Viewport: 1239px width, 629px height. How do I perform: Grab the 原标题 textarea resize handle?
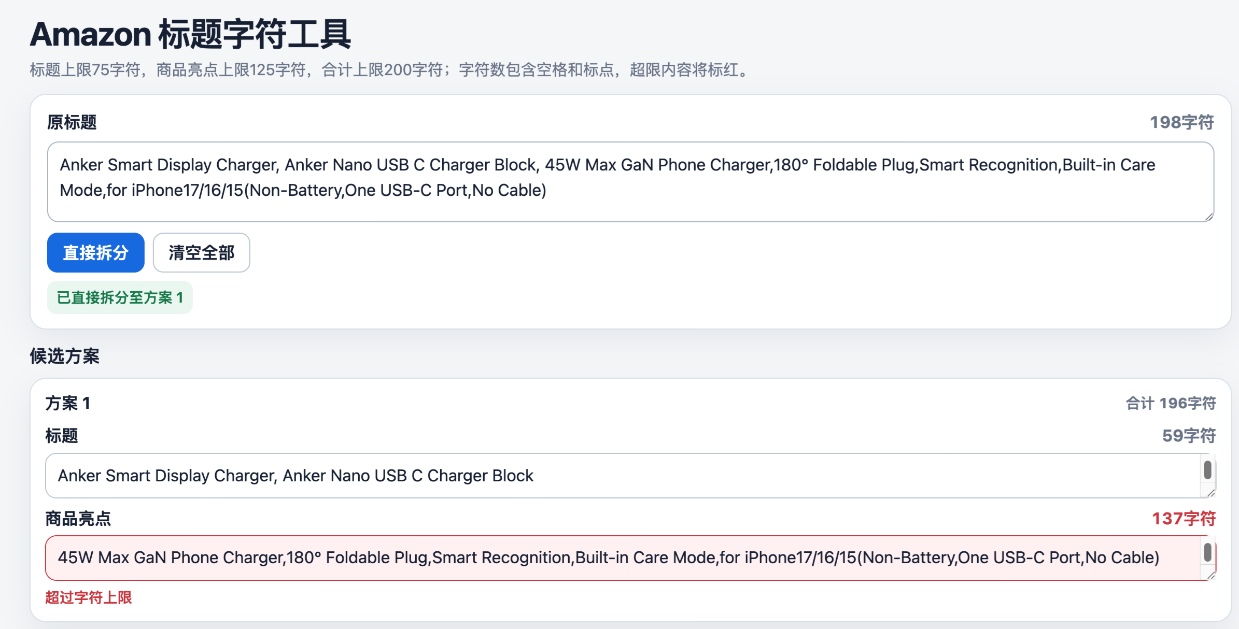pyautogui.click(x=1208, y=217)
